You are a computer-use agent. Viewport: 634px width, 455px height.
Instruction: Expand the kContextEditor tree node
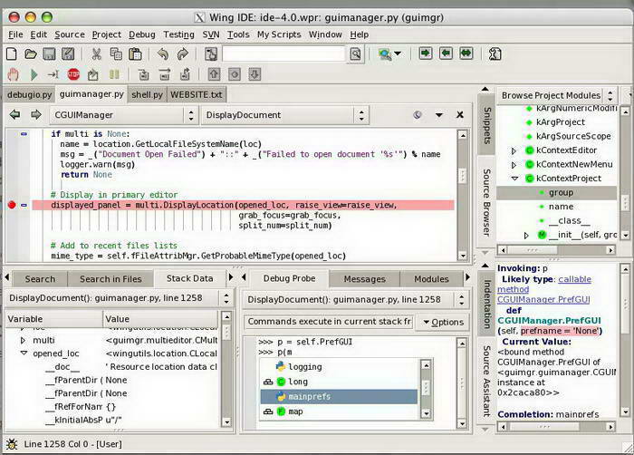point(514,150)
